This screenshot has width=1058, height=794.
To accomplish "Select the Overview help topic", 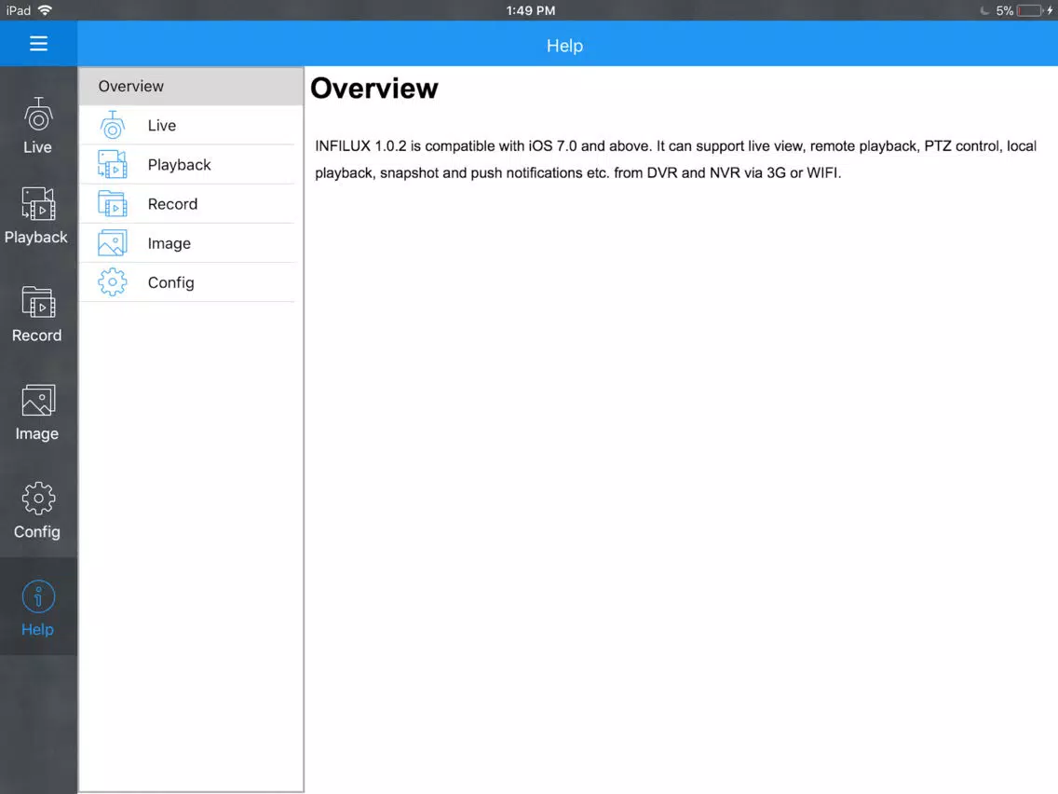I will (191, 86).
